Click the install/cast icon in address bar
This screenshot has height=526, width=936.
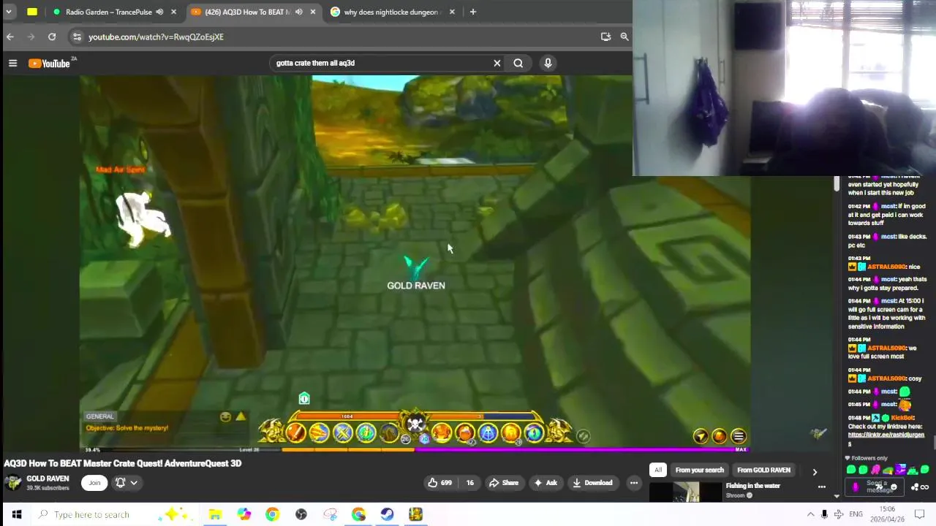(605, 37)
